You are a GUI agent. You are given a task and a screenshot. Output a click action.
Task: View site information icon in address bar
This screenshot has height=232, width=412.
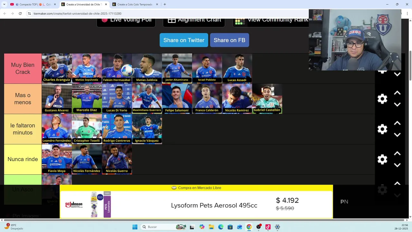(29, 14)
